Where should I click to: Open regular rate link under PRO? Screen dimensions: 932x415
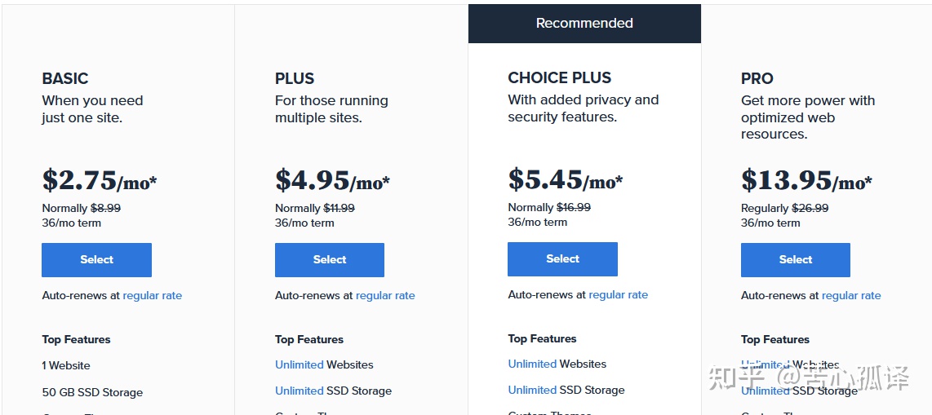point(851,296)
